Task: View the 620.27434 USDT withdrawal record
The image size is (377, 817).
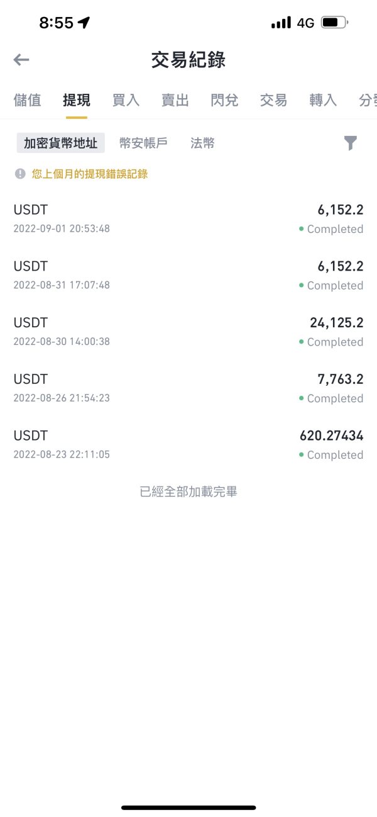Action: (x=188, y=444)
